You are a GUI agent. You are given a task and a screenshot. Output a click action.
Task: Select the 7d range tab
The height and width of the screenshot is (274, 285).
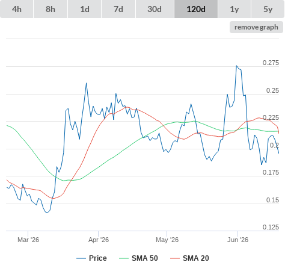click(x=118, y=9)
